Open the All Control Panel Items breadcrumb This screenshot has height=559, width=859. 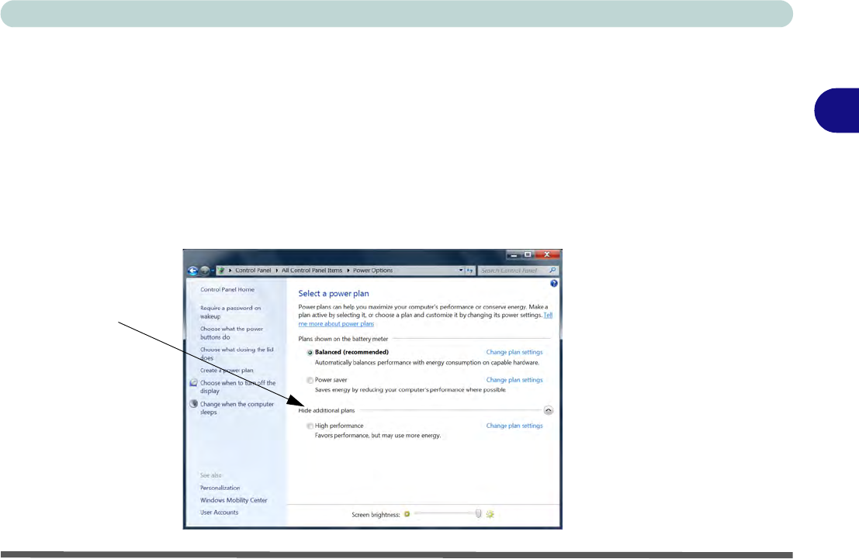tap(312, 271)
